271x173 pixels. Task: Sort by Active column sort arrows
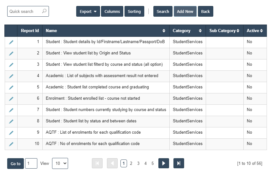point(261,31)
